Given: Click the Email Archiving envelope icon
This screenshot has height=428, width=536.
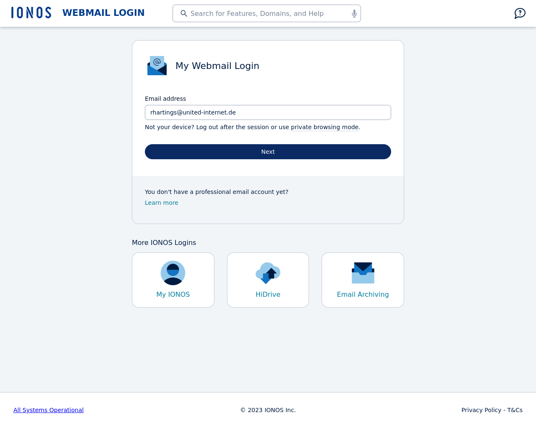Looking at the screenshot, I should click(x=363, y=273).
